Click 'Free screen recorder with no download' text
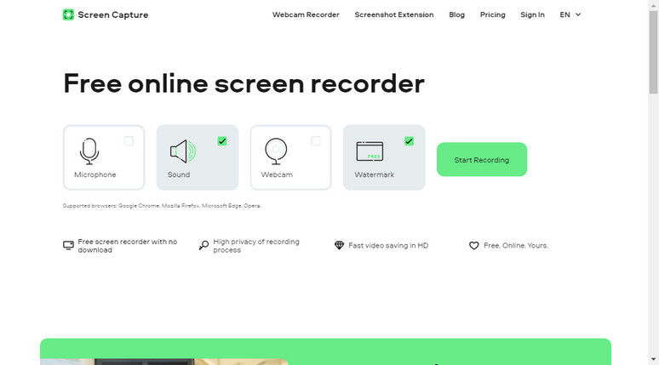 (128, 246)
